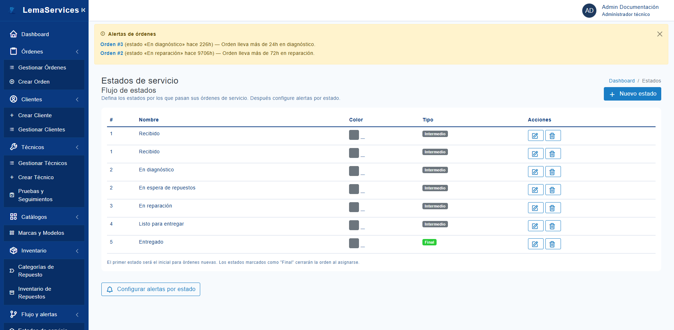Delete the En reparación state via trash icon

[552, 208]
